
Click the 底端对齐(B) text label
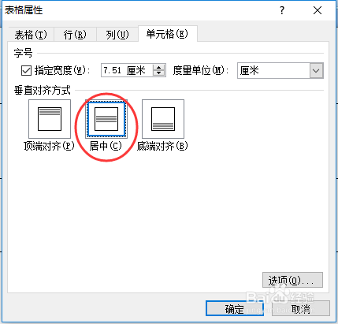pos(162,146)
